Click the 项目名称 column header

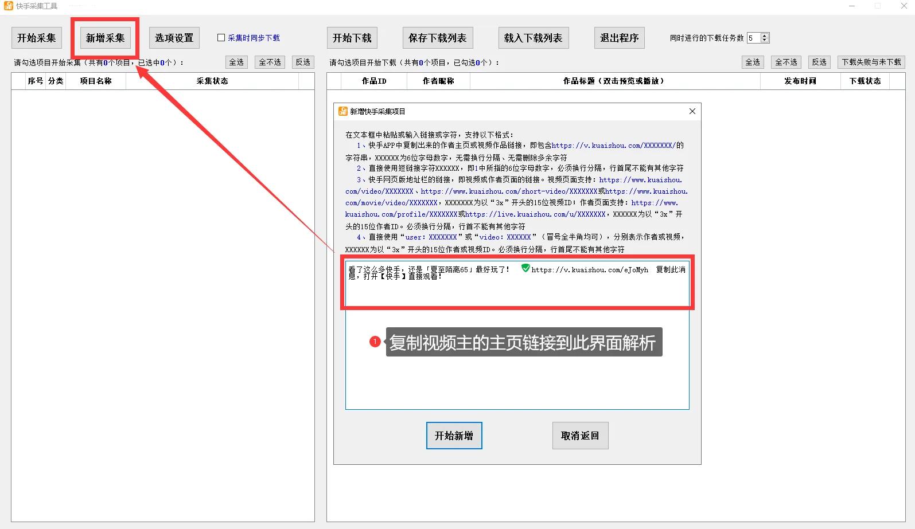[x=96, y=81]
